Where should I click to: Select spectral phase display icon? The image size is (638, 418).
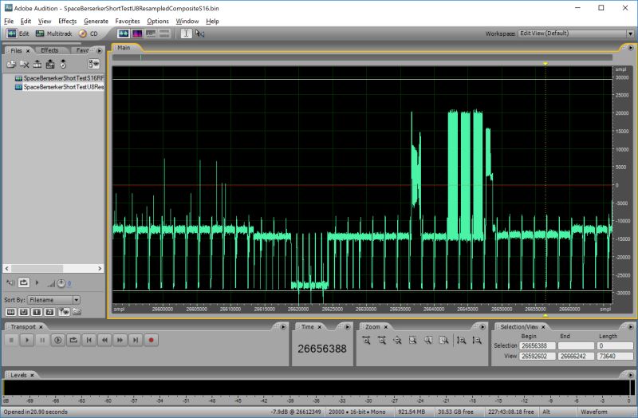tap(164, 34)
